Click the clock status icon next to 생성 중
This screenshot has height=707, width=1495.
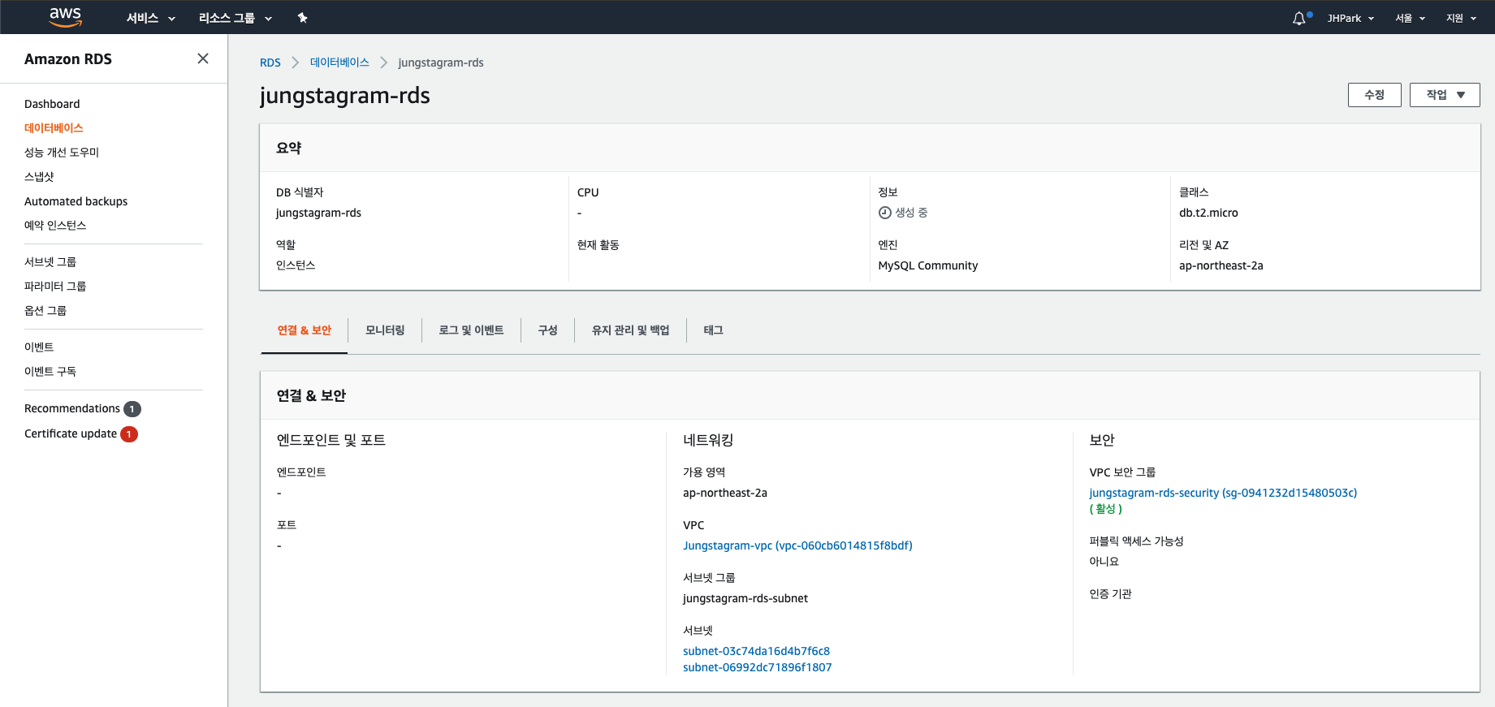click(885, 213)
